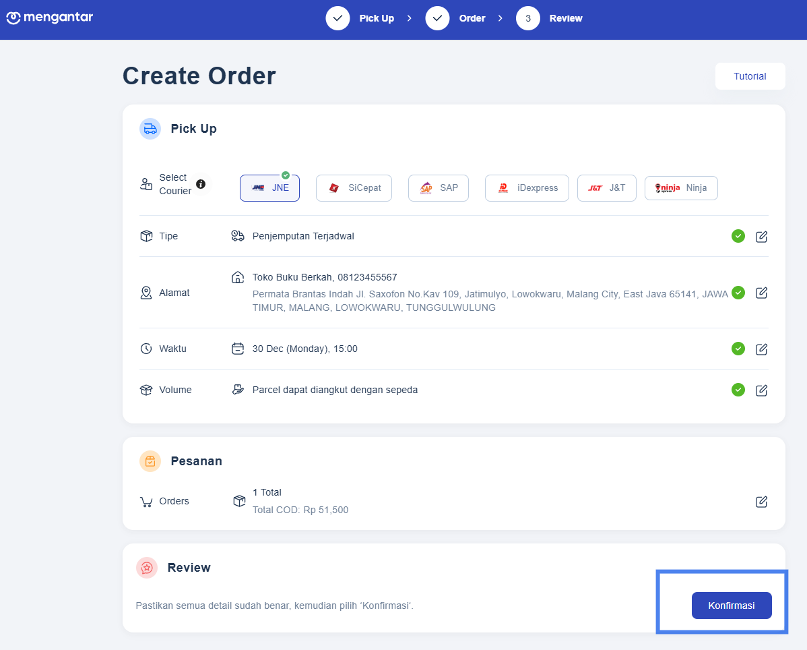Select Ninja courier option
Screen dimensions: 807x650
click(x=681, y=188)
